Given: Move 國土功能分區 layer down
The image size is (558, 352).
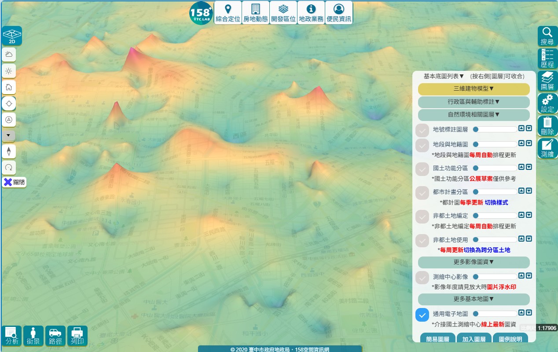Looking at the screenshot, I should [x=529, y=167].
